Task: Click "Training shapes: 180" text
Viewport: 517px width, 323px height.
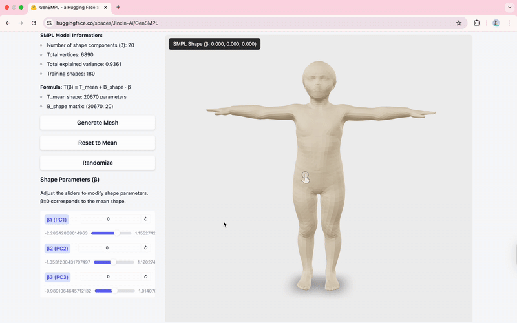Action: coord(71,74)
